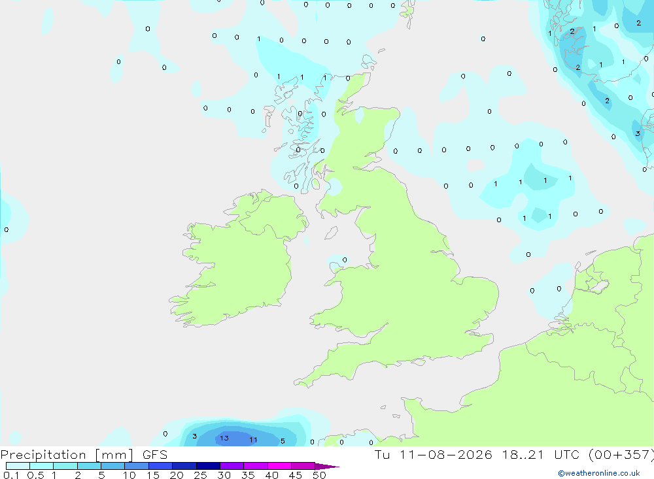Click the 'GFS' model label

(x=155, y=455)
